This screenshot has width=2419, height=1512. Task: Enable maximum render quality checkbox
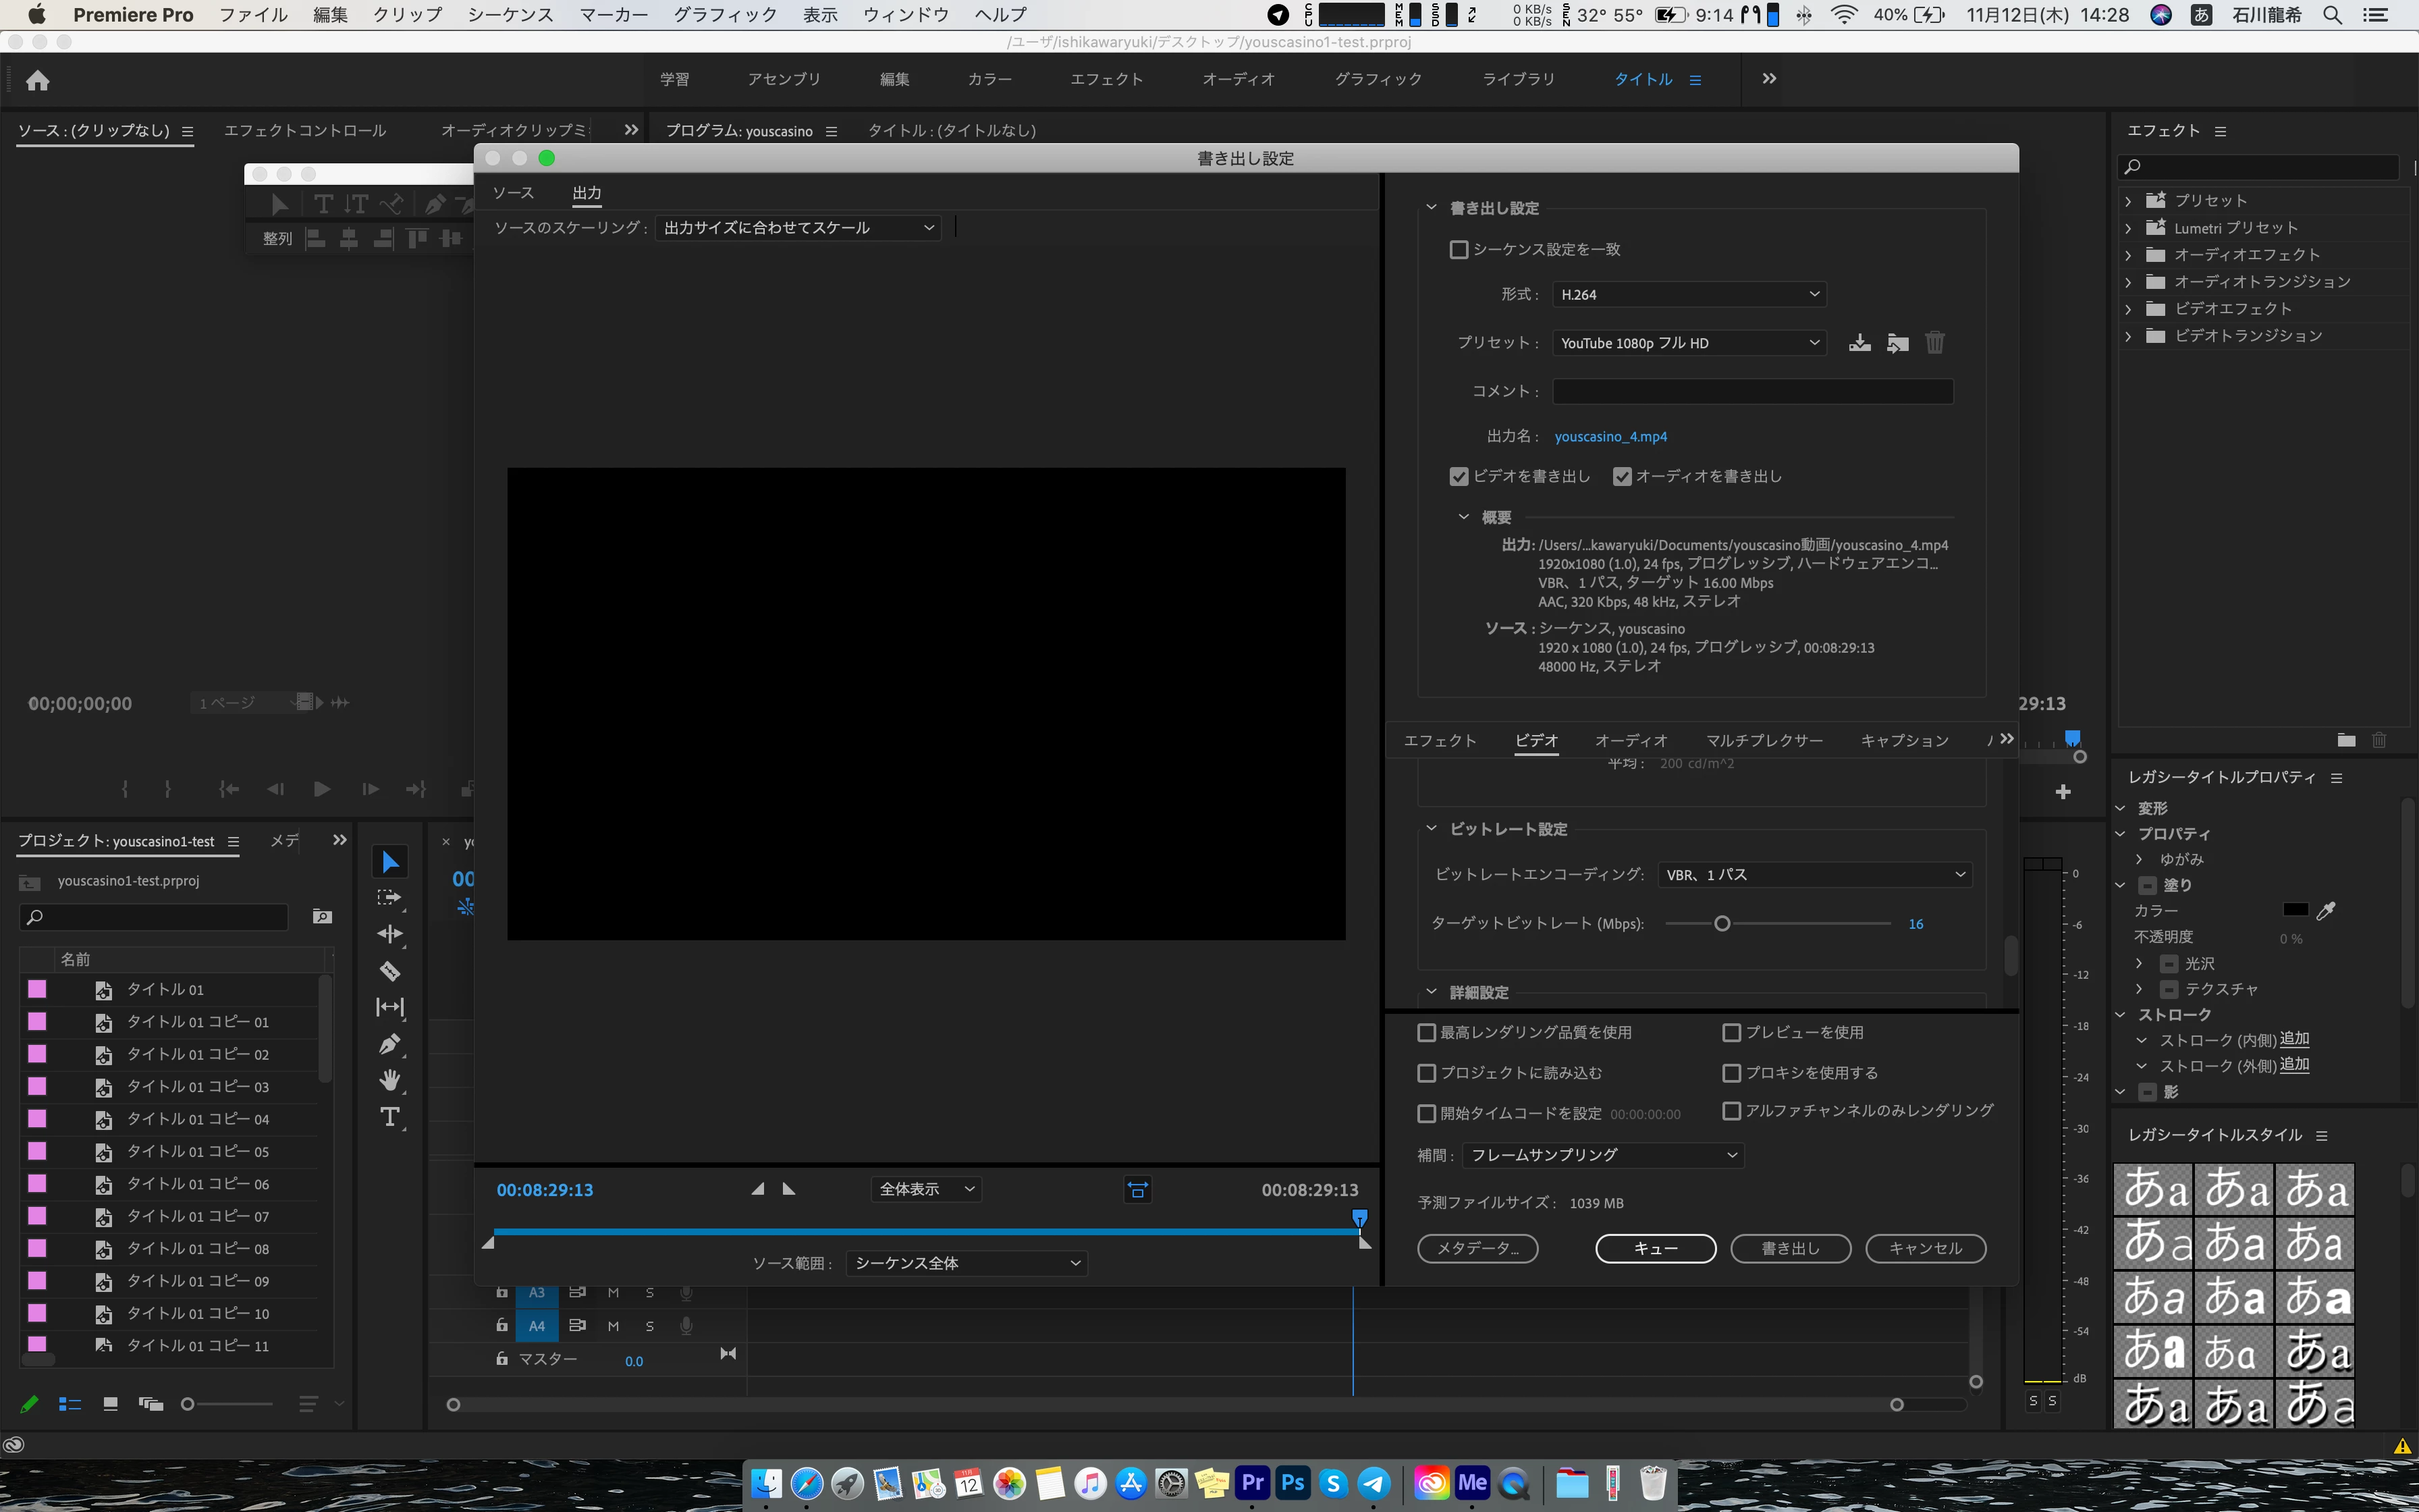point(1426,1032)
